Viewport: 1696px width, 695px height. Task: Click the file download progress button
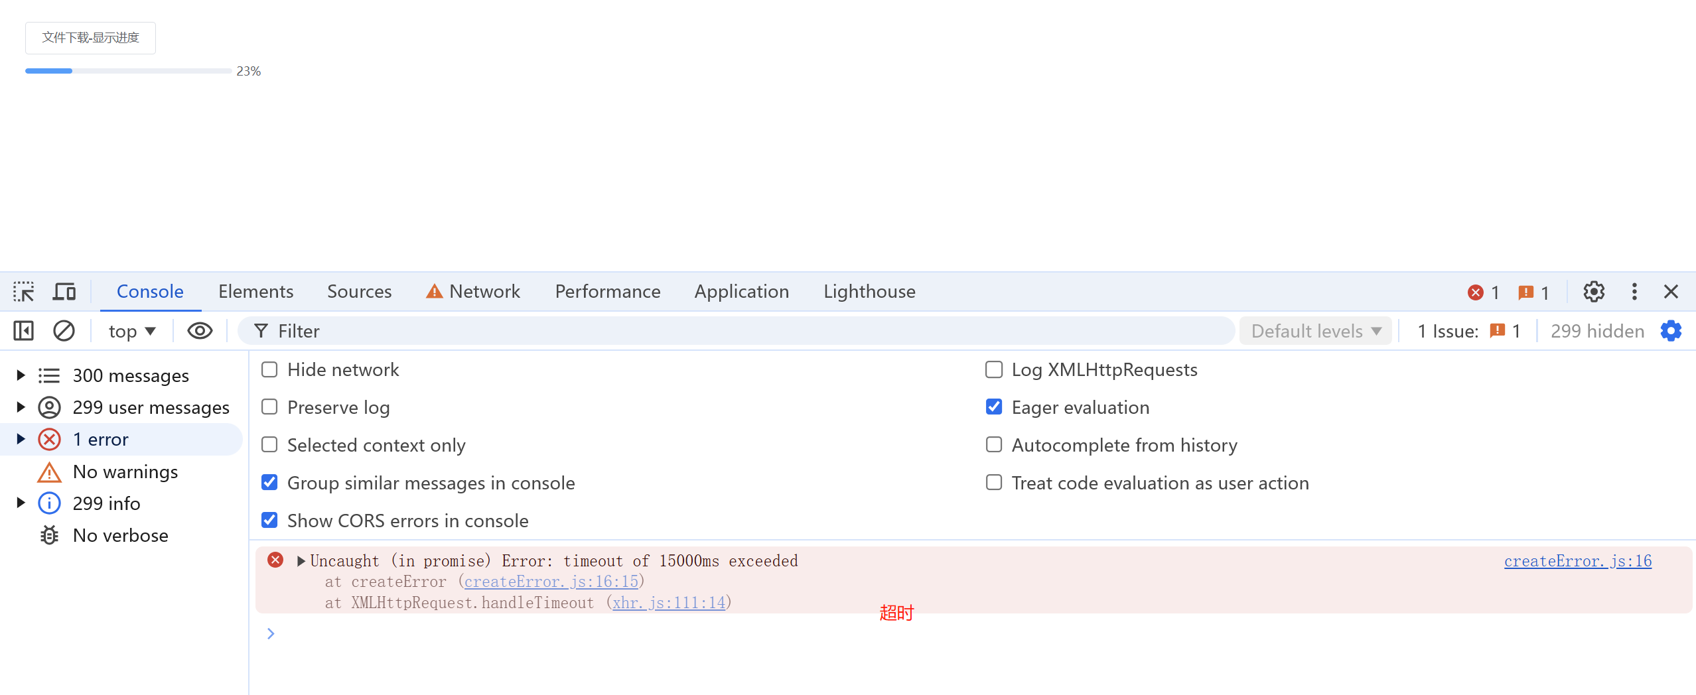click(x=90, y=38)
